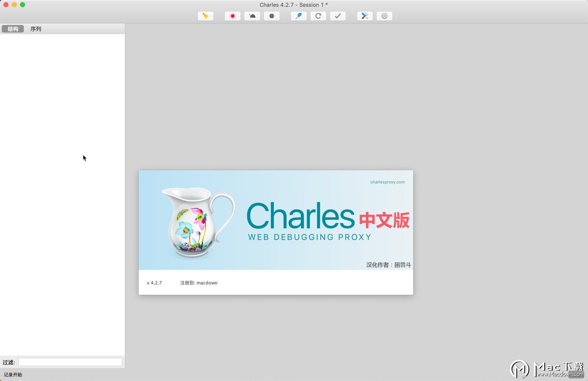
Task: Click the 记录开始 status bar text
Action: click(13, 374)
